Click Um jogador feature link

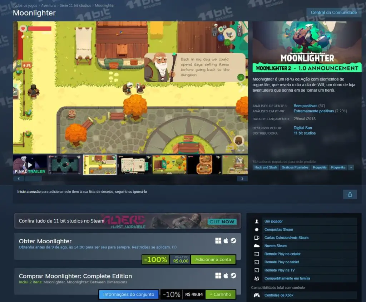pyautogui.click(x=273, y=221)
